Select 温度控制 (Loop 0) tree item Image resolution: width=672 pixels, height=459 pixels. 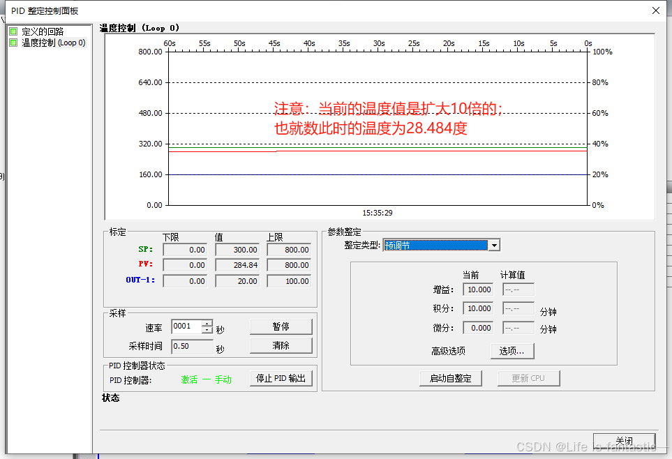coord(54,43)
